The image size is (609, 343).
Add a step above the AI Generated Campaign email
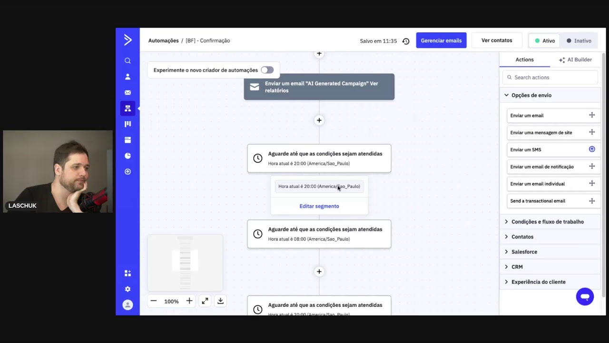(x=319, y=54)
